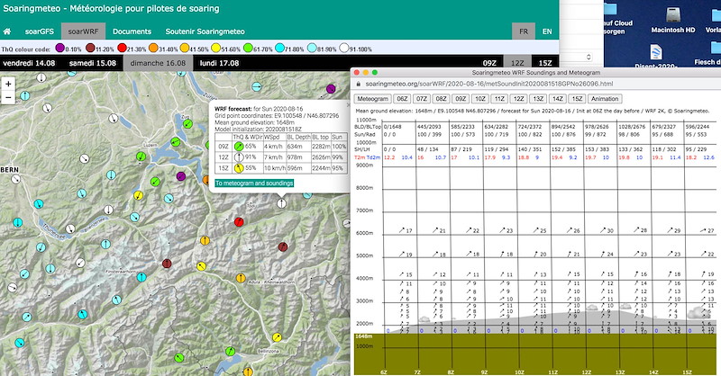Viewport: 721px width, 376px height.
Task: Click lock icon in soundings address bar
Action: (359, 84)
